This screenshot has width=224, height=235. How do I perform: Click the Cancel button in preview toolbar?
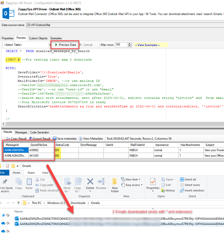[x=86, y=45]
